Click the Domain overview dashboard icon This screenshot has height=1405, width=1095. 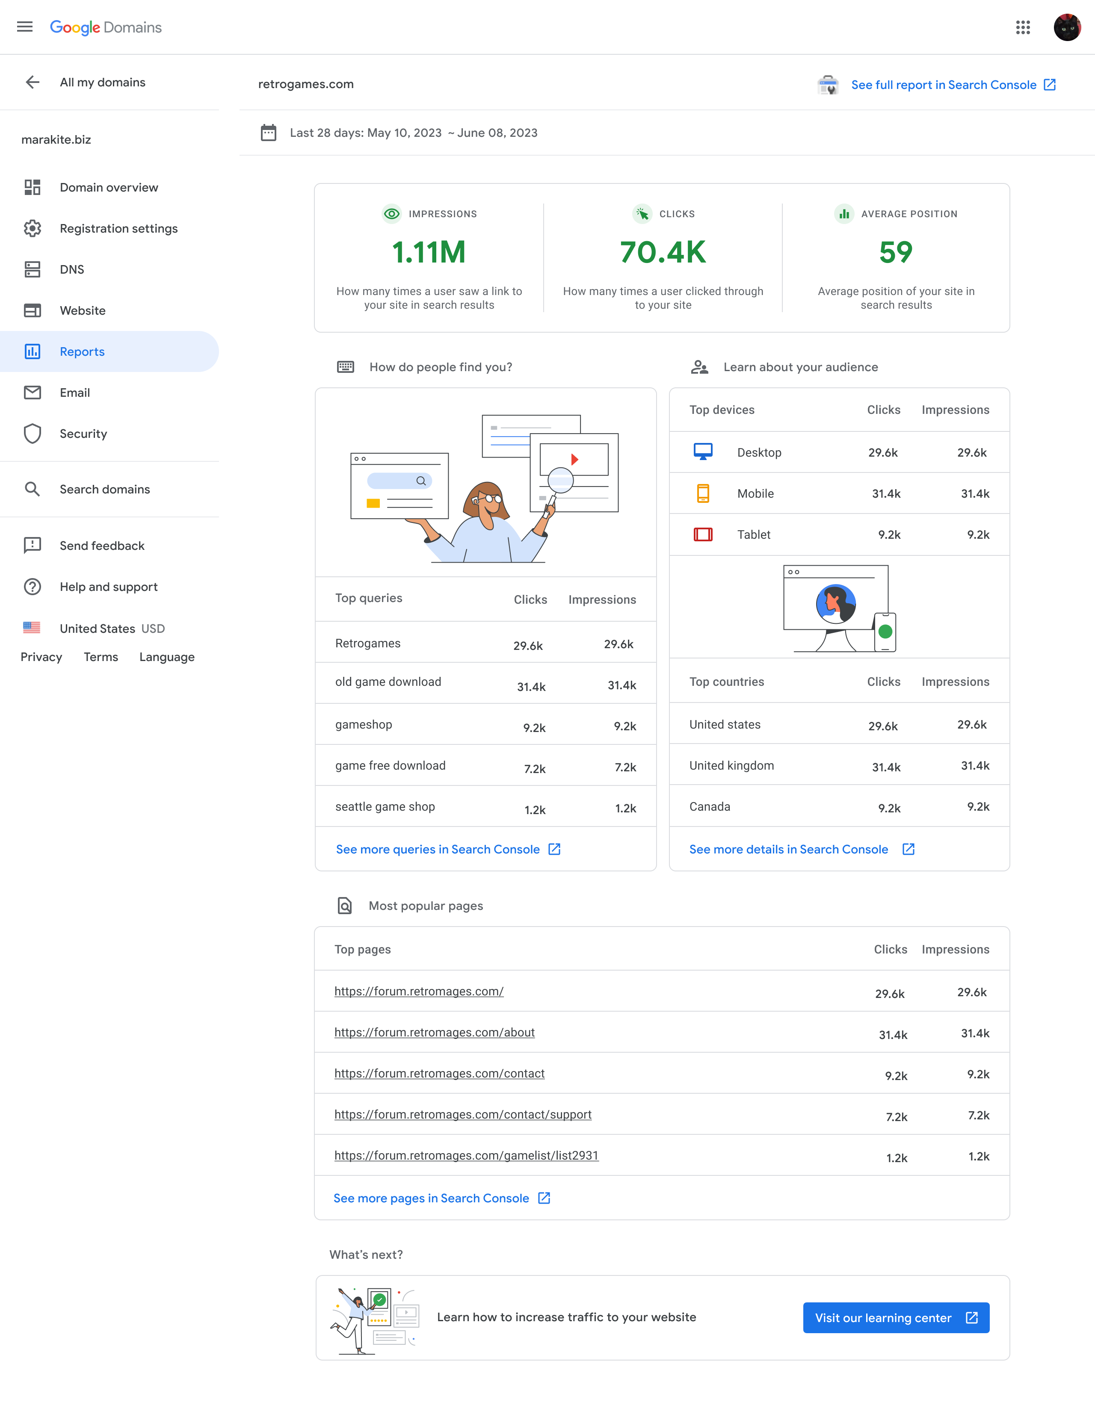(x=32, y=187)
